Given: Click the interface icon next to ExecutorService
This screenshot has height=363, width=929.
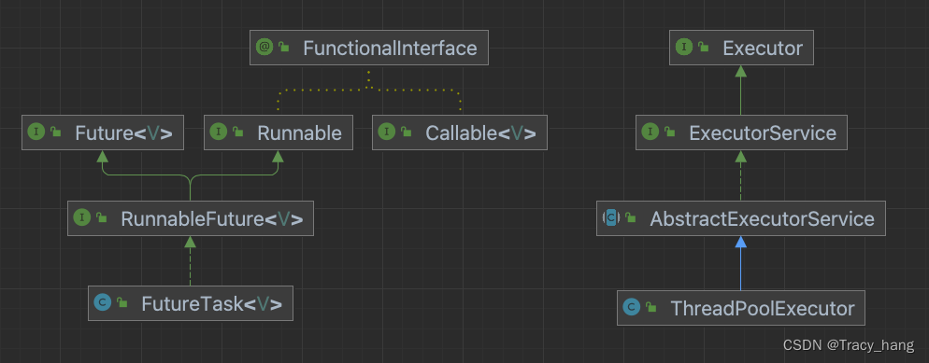Looking at the screenshot, I should (x=650, y=132).
